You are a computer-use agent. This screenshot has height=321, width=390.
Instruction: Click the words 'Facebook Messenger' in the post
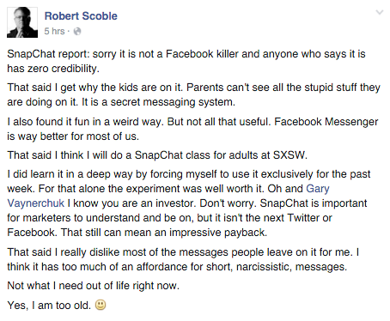(x=326, y=122)
